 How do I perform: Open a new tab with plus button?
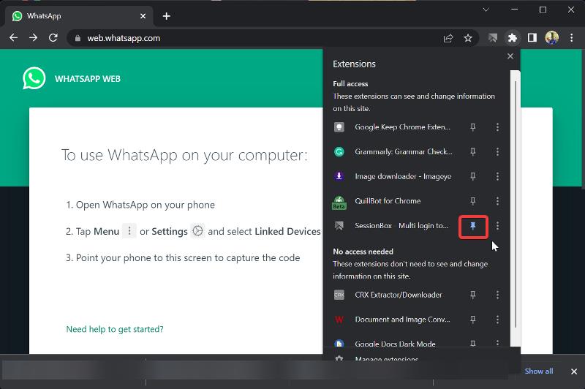click(x=167, y=16)
